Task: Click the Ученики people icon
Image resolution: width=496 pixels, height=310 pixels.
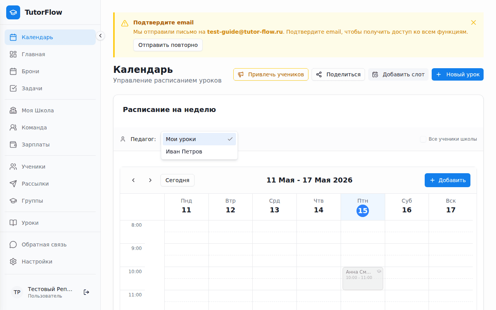Action: [x=13, y=167]
